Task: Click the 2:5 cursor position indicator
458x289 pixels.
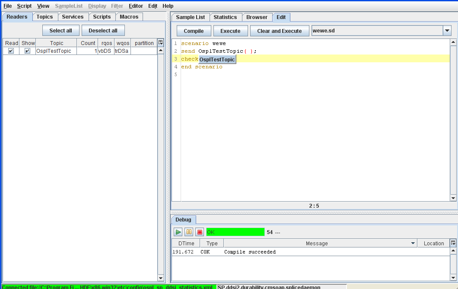Action: [x=314, y=206]
